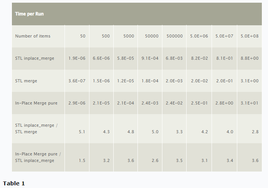Click the 9.1E-04 timing cell
Image resolution: width=268 pixels, height=188 pixels.
(150, 58)
